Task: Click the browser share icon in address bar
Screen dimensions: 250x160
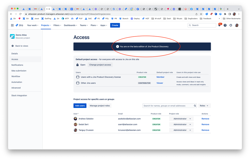Action: pyautogui.click(x=196, y=14)
